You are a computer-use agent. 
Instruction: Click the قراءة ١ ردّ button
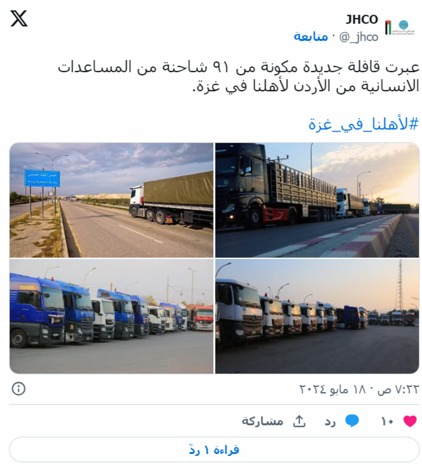214,450
